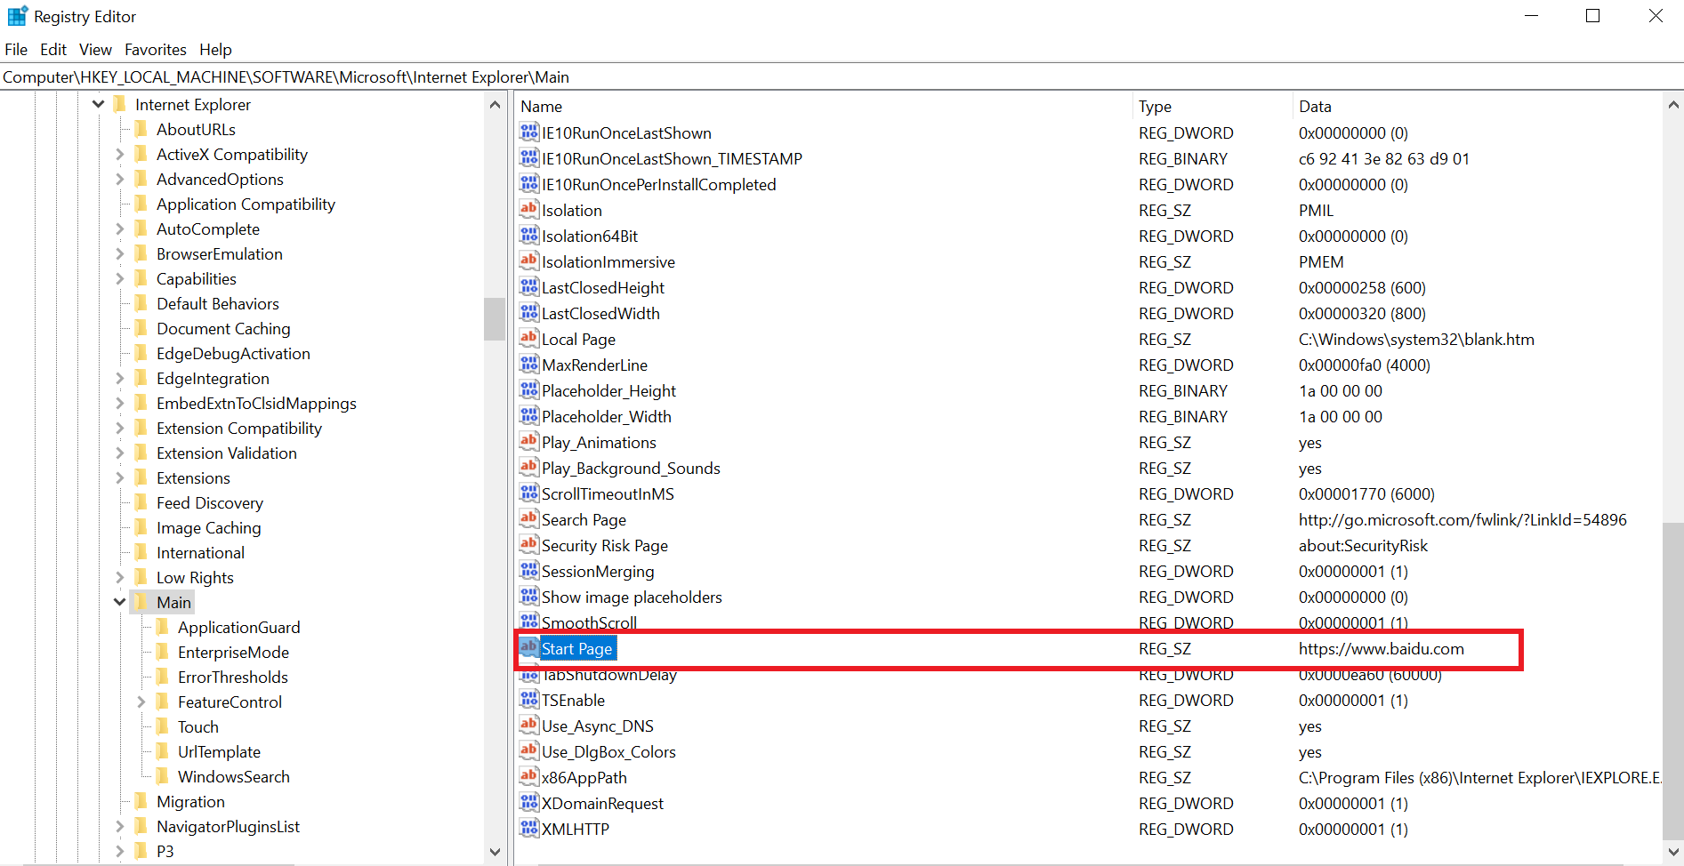
Task: Click the string icon for IsolationImmersive
Action: tap(529, 261)
